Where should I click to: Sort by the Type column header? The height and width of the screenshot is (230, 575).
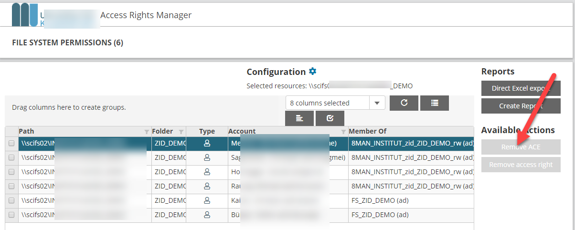click(x=207, y=131)
